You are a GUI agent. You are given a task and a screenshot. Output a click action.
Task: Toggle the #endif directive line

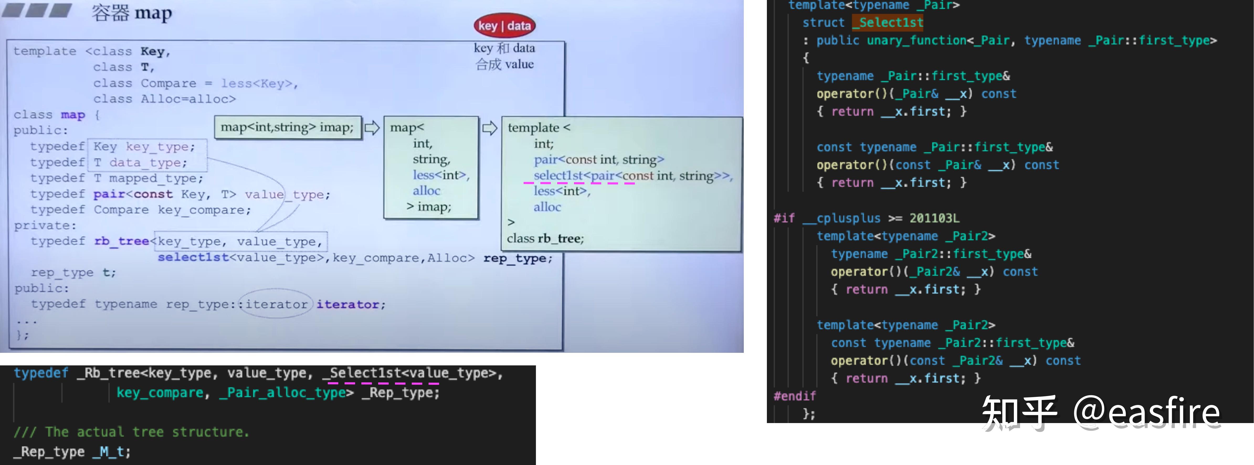(x=794, y=396)
